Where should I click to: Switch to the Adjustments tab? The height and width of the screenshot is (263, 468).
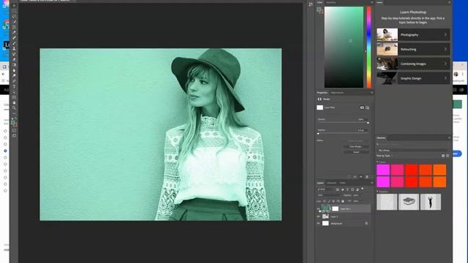tap(337, 93)
